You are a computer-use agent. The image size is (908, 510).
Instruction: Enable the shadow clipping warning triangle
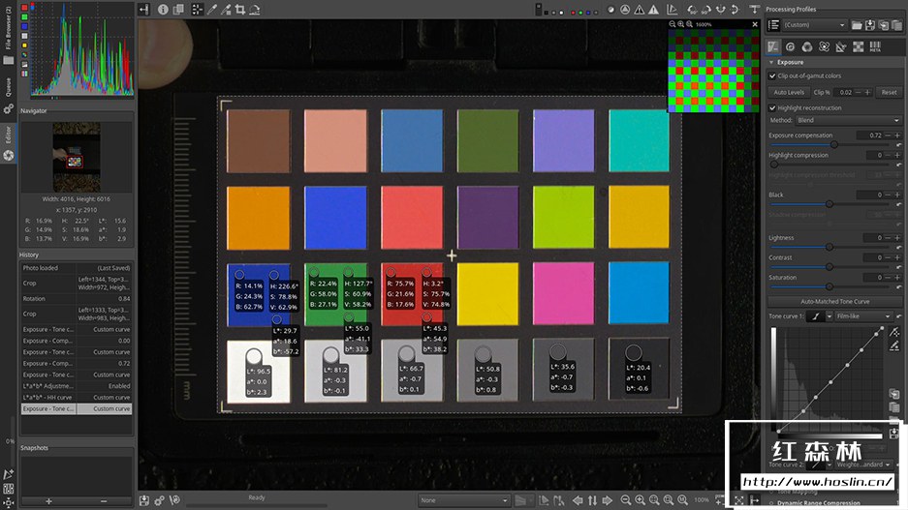tap(640, 10)
